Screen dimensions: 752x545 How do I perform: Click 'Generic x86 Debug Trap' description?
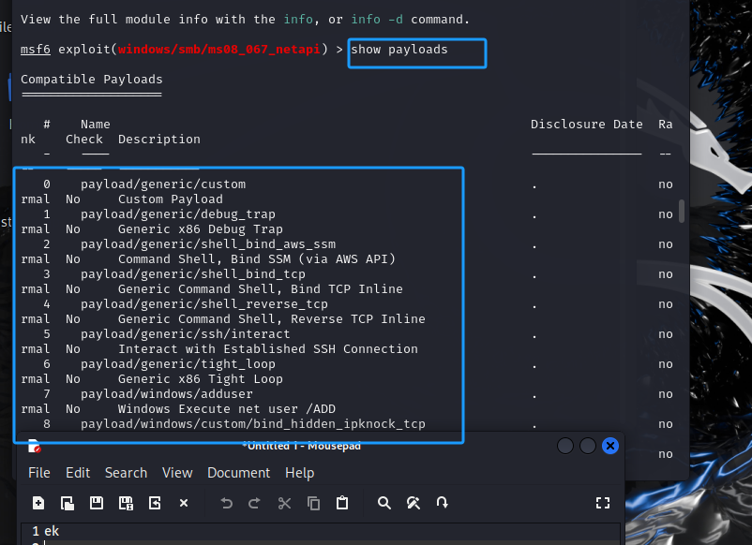tap(201, 229)
